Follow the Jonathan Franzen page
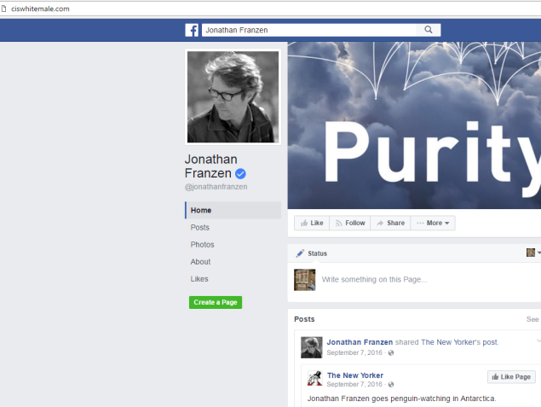Screen dimensions: 541x407 pyautogui.click(x=350, y=223)
